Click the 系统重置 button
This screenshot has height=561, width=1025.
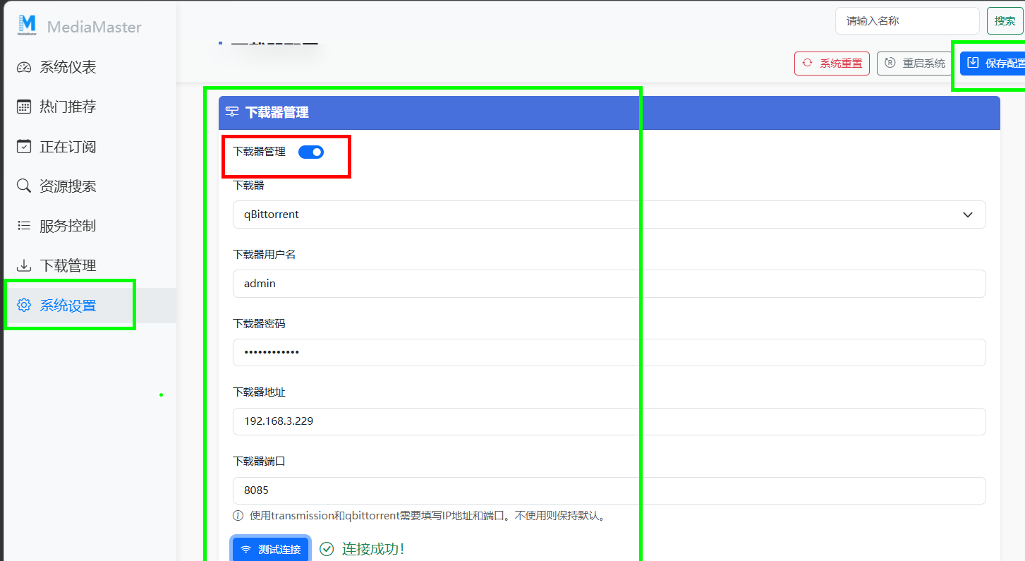point(832,63)
